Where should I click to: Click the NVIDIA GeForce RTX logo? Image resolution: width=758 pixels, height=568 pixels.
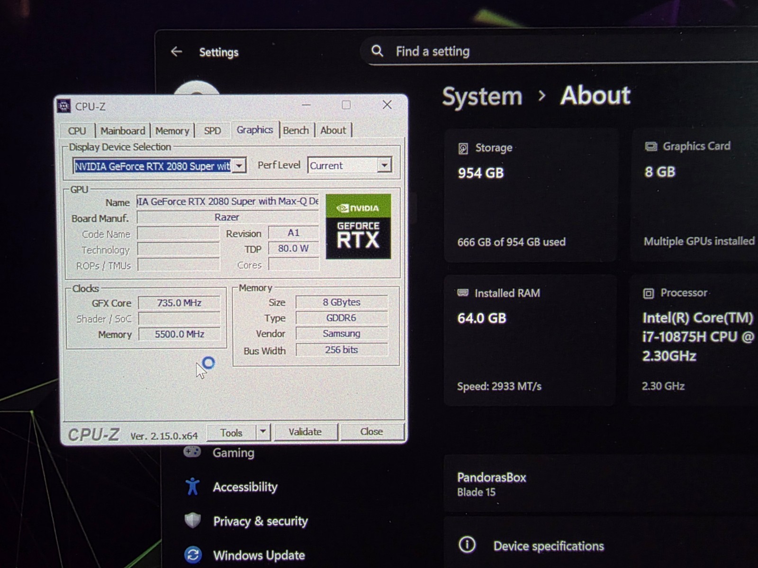point(358,226)
